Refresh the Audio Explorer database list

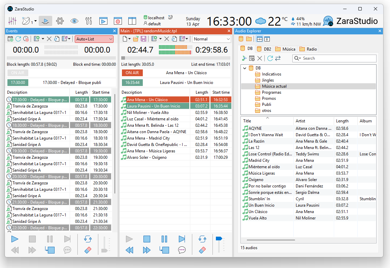coord(270,58)
